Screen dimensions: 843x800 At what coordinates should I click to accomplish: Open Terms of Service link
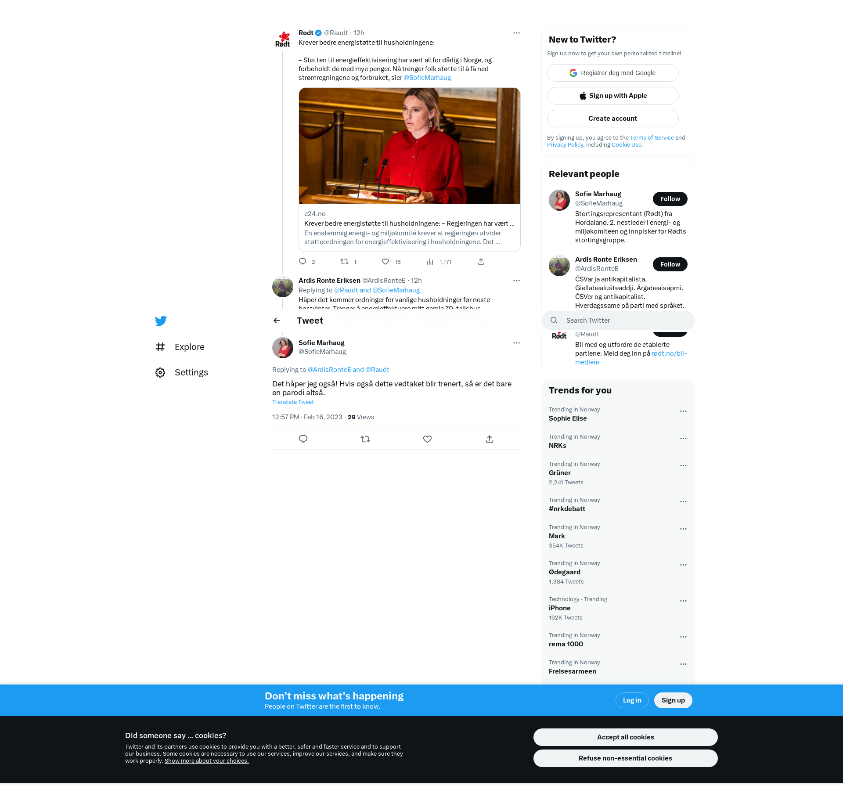(x=652, y=138)
